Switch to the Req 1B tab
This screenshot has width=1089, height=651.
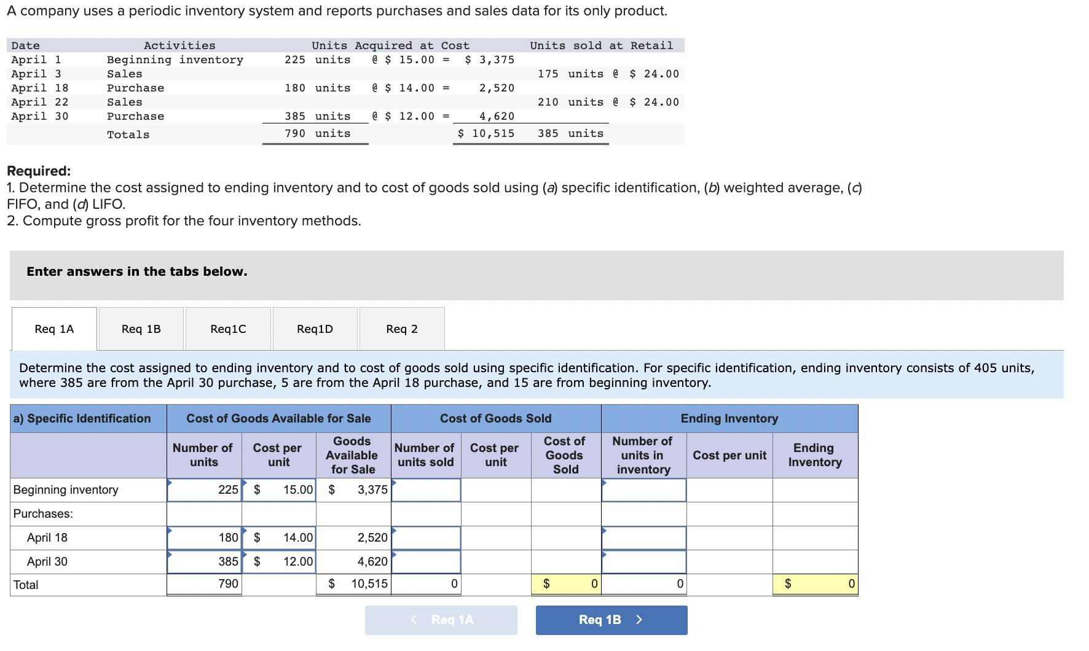click(x=140, y=329)
